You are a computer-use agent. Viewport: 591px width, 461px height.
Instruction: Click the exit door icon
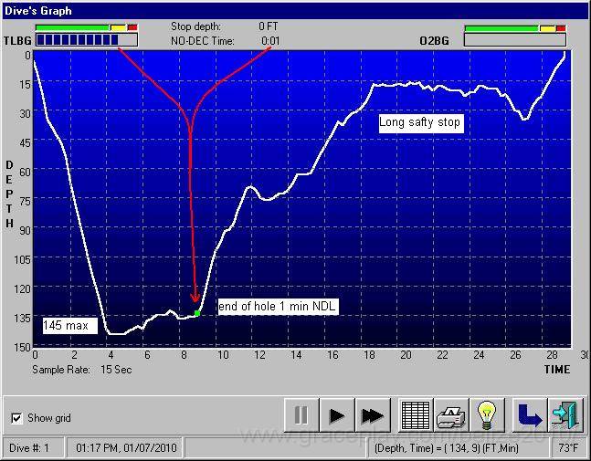coord(565,416)
